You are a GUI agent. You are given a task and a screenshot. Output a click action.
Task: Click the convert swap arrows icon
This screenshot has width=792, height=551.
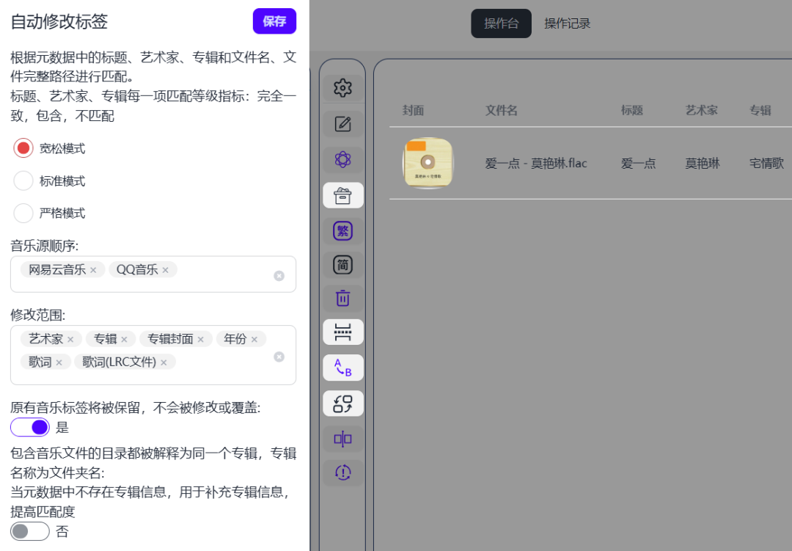tap(343, 404)
